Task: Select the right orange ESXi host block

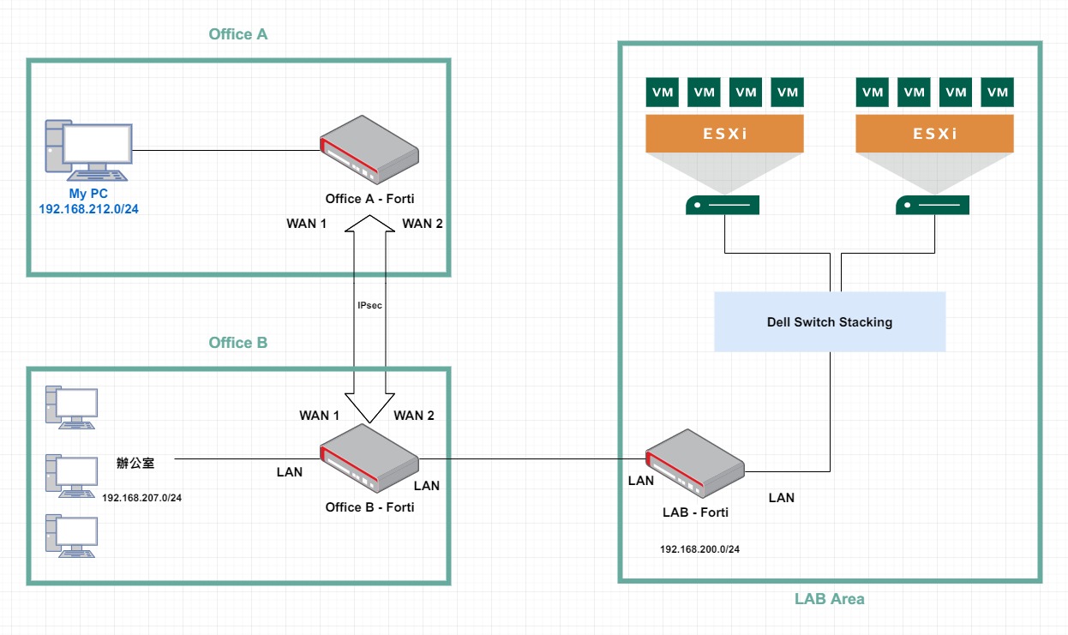Action: click(x=935, y=134)
